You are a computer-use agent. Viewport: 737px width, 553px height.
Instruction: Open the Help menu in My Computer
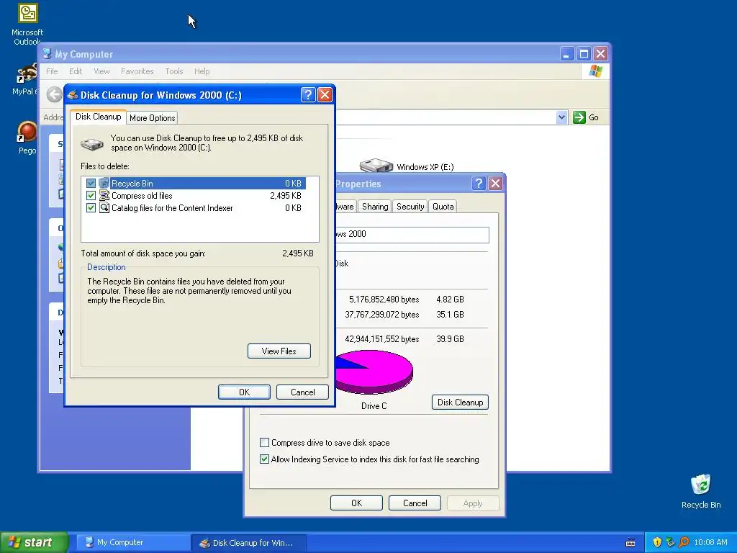pyautogui.click(x=202, y=71)
